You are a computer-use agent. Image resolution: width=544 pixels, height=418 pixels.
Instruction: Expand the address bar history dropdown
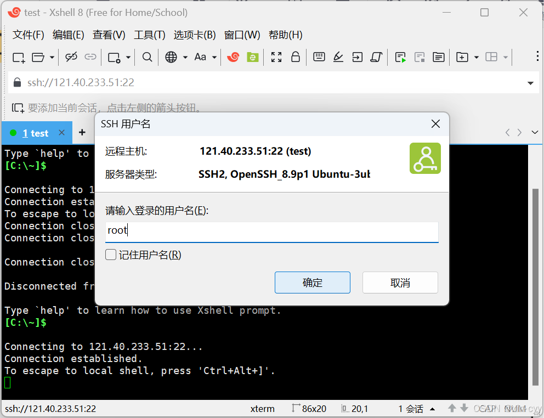pyautogui.click(x=530, y=83)
